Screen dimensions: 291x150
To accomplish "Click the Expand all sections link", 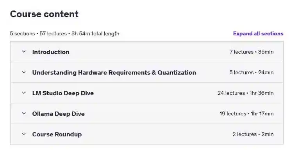I will pyautogui.click(x=258, y=34).
